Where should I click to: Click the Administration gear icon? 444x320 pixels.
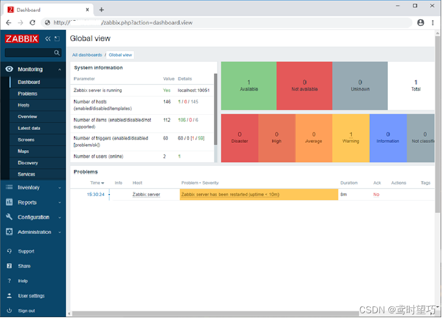(9, 232)
